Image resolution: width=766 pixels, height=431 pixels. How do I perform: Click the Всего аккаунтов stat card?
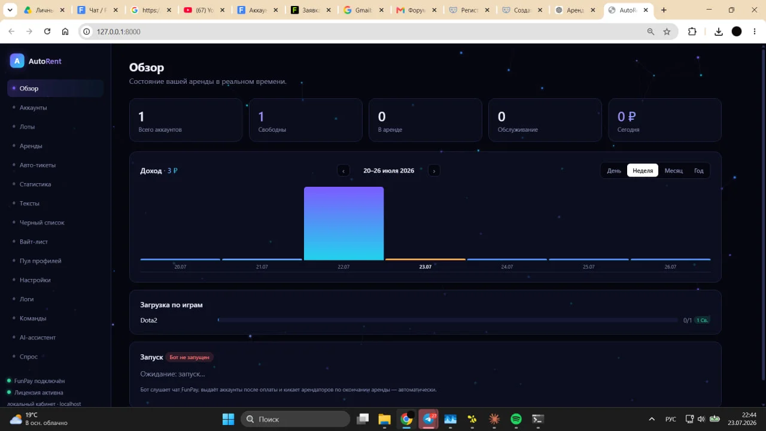(x=186, y=120)
